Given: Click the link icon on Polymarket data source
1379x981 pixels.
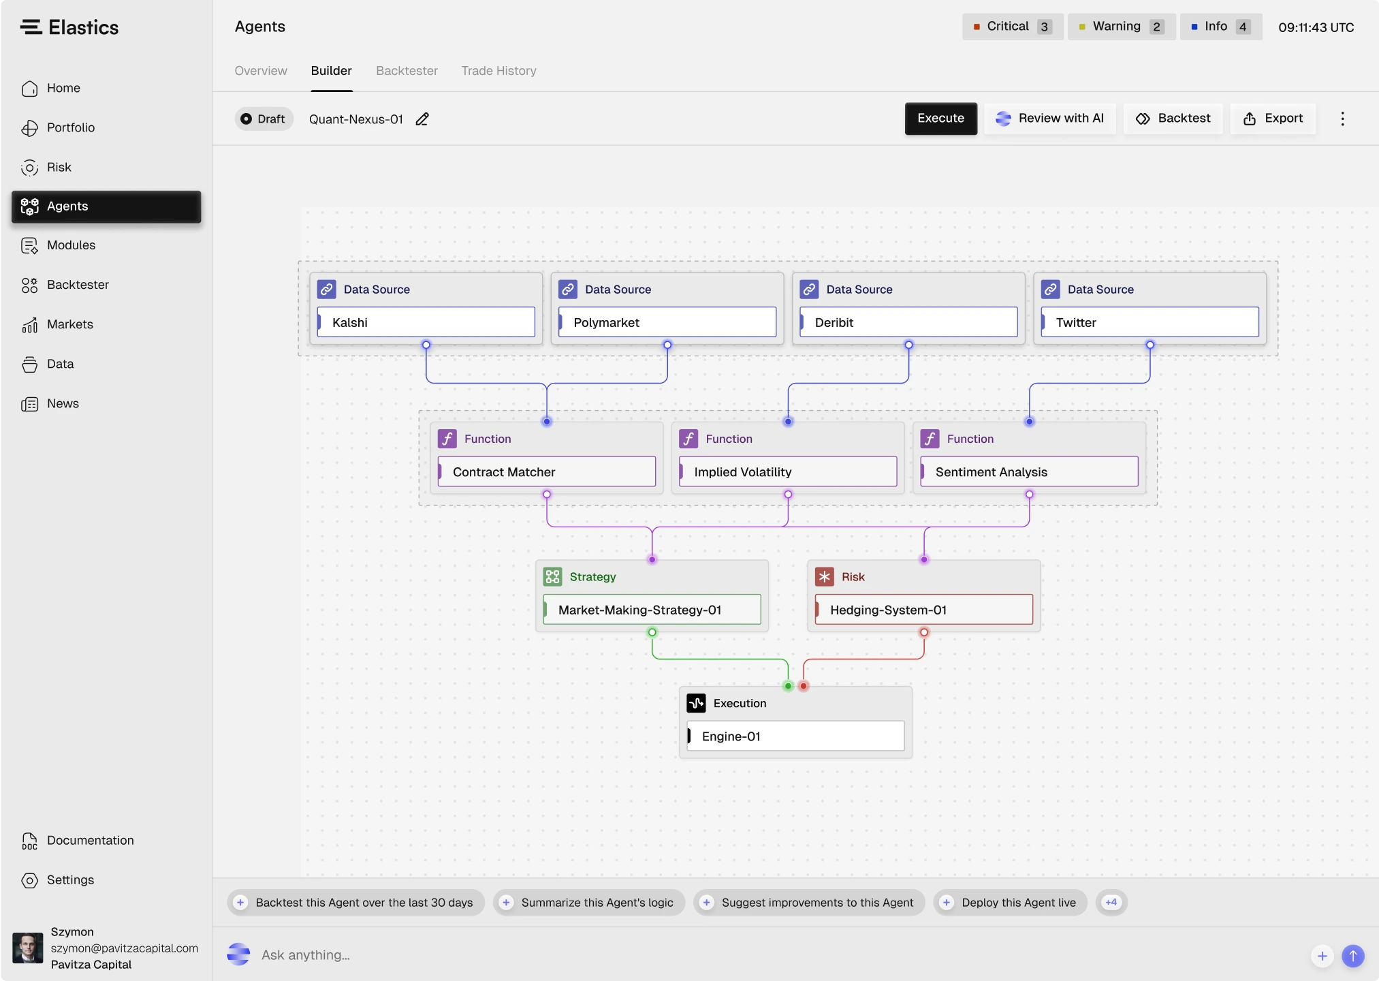Looking at the screenshot, I should pos(568,290).
